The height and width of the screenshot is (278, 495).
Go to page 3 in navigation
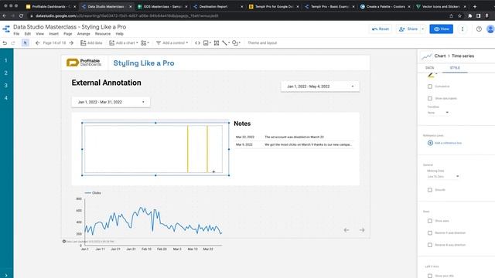[x=6, y=86]
